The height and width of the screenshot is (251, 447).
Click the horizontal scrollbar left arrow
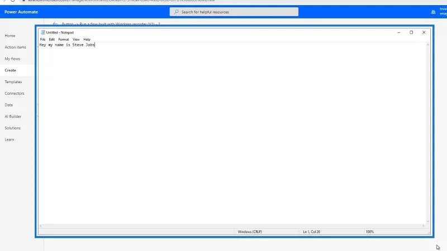41,226
